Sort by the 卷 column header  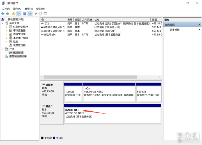[x=53, y=20]
